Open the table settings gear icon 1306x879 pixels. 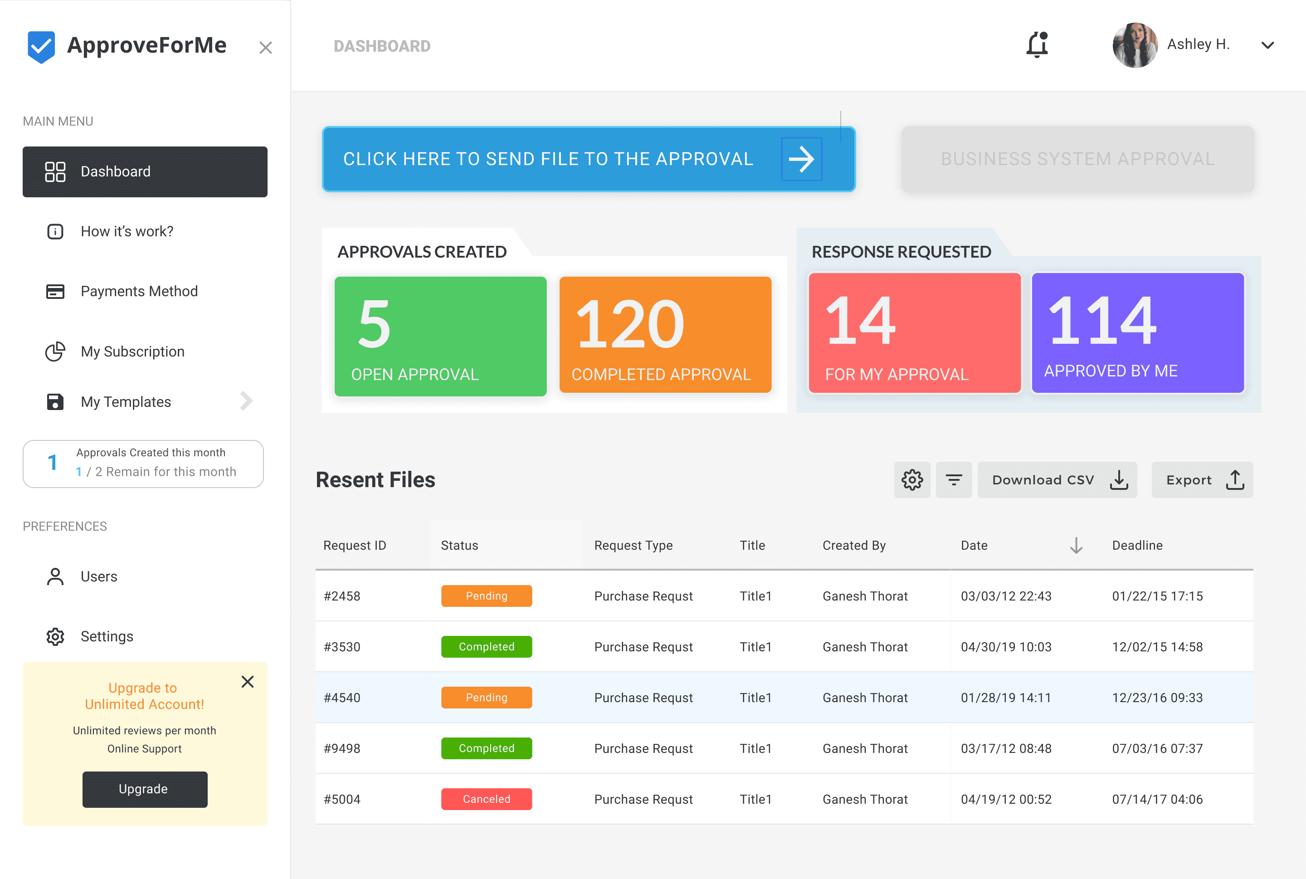coord(911,480)
